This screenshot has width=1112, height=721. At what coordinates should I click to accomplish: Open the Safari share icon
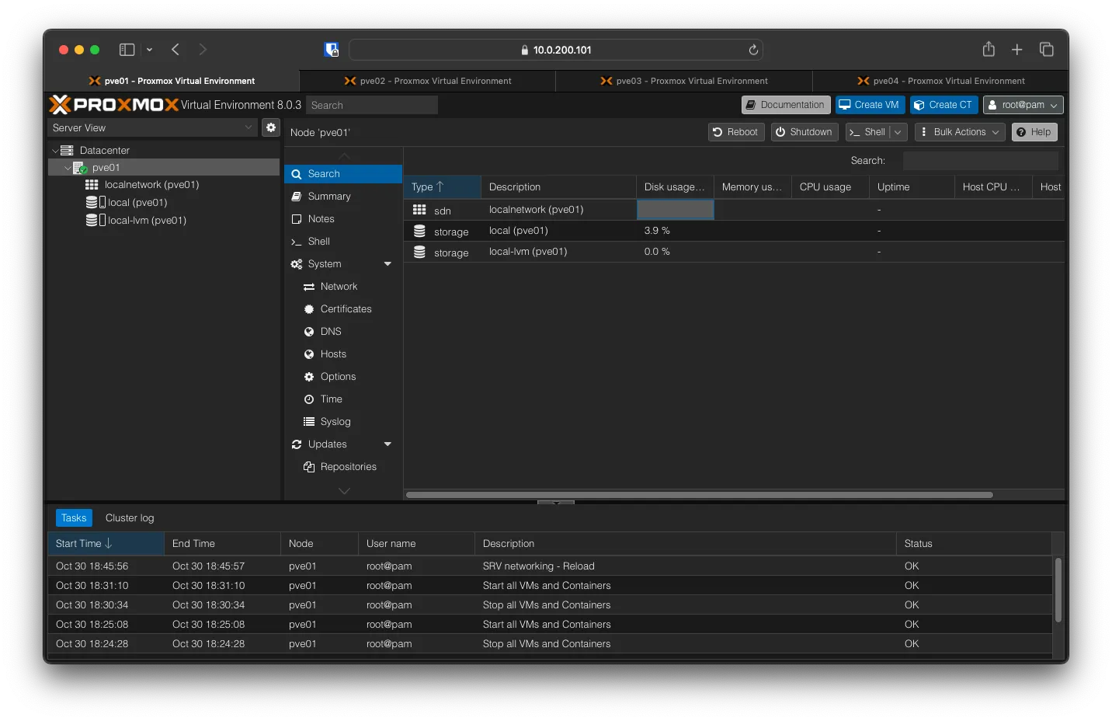pos(989,49)
